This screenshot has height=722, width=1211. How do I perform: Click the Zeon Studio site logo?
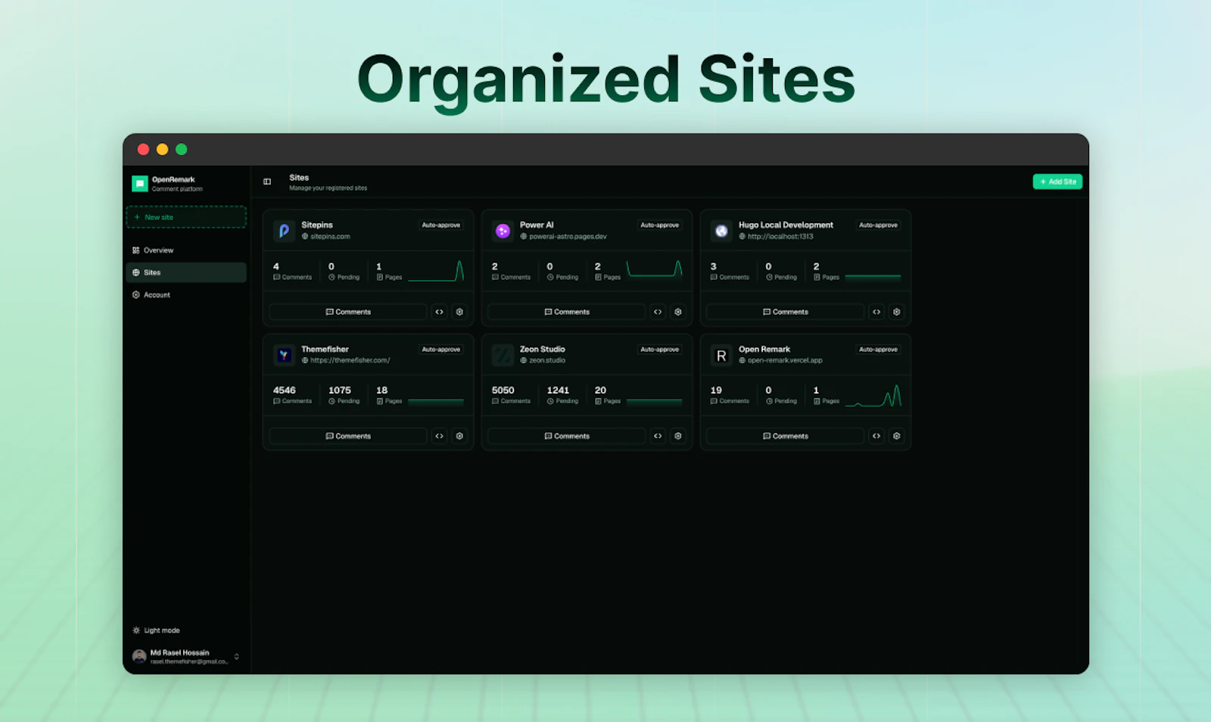(x=503, y=355)
